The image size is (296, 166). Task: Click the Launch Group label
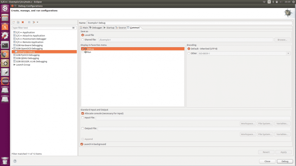click(x=23, y=65)
